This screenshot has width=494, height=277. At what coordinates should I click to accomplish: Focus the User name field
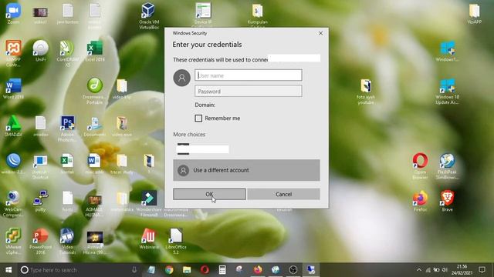(x=249, y=75)
